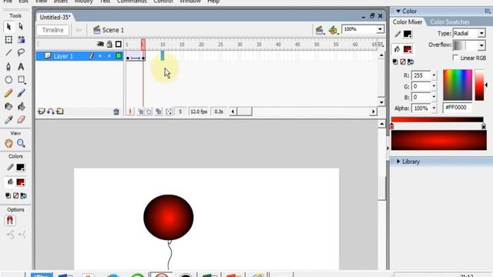This screenshot has height=277, width=493.
Task: Switch to Color Mixer tab
Action: pyautogui.click(x=407, y=22)
